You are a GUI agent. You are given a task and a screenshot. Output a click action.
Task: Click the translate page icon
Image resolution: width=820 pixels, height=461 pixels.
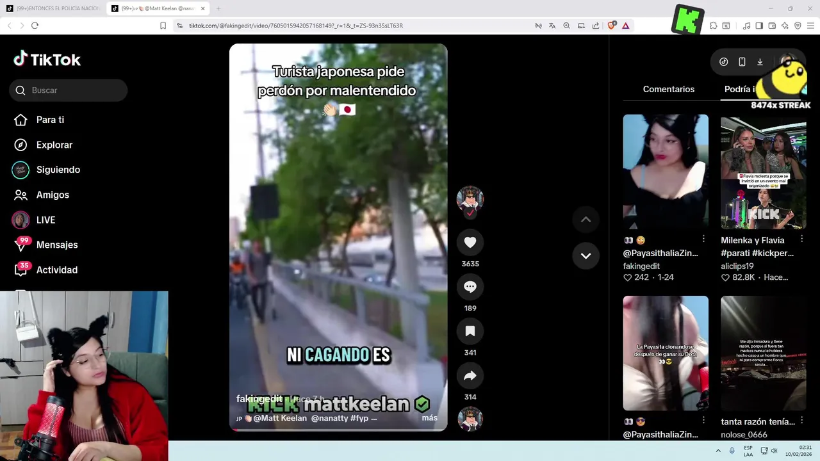coord(552,26)
